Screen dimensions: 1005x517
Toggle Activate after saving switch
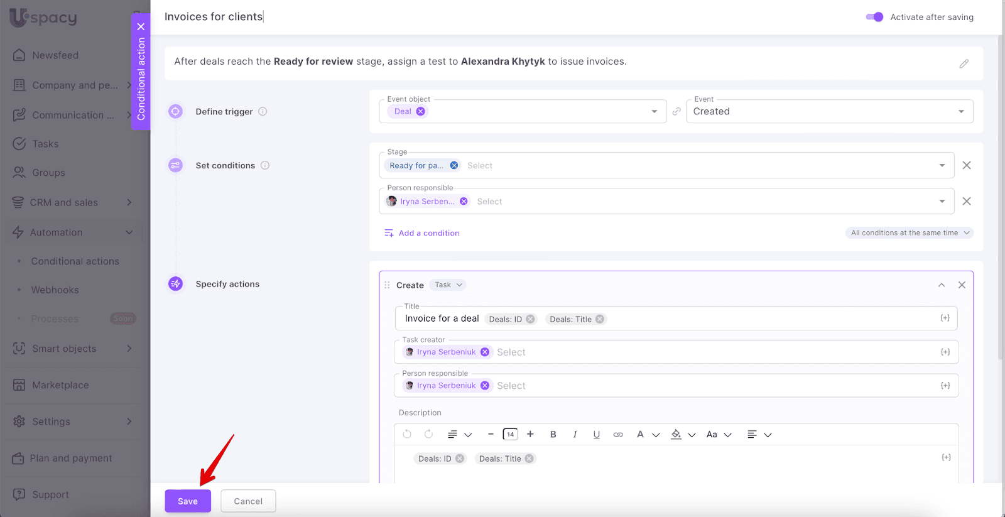point(874,17)
